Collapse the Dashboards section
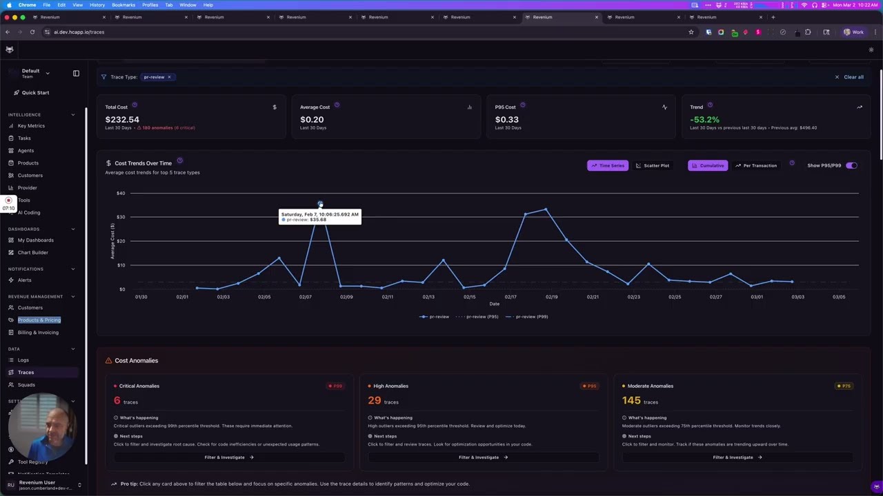The height and width of the screenshot is (496, 883). (x=72, y=229)
